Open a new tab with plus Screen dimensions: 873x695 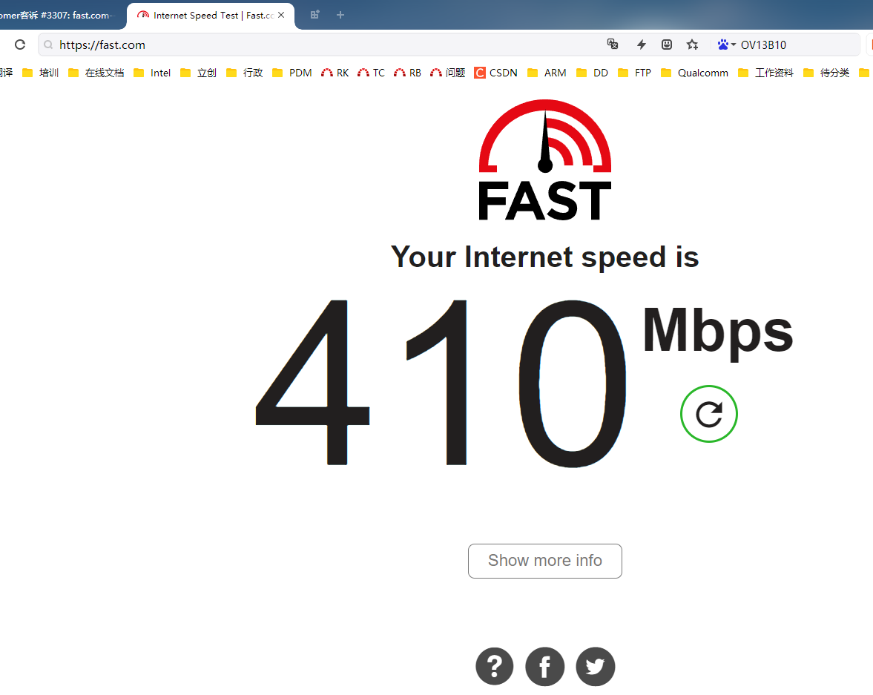pyautogui.click(x=340, y=15)
